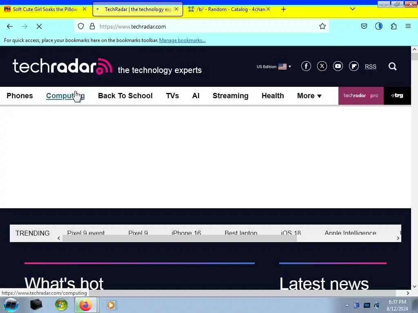The height and width of the screenshot is (313, 418).
Task: Open media player taskbar icon
Action: point(111,305)
